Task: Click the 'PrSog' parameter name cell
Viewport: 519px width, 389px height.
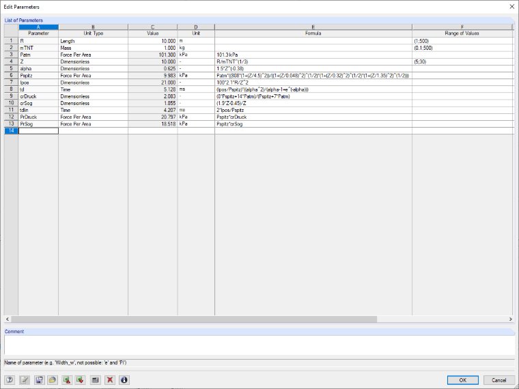Action: [38, 124]
